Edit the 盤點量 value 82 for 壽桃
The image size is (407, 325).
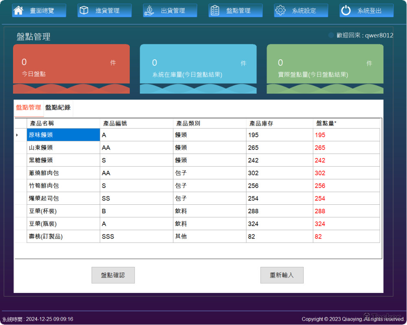(x=346, y=236)
